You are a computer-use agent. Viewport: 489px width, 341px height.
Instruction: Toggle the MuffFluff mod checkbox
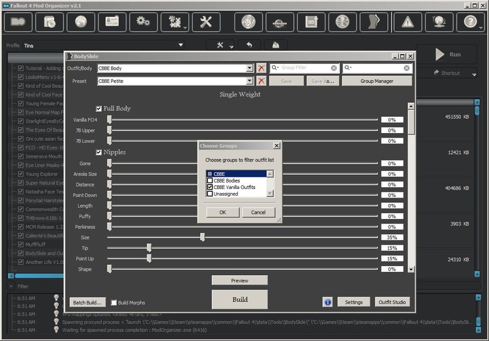[x=21, y=245]
